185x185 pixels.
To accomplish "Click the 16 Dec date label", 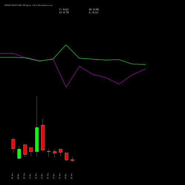I will (x=48, y=176).
